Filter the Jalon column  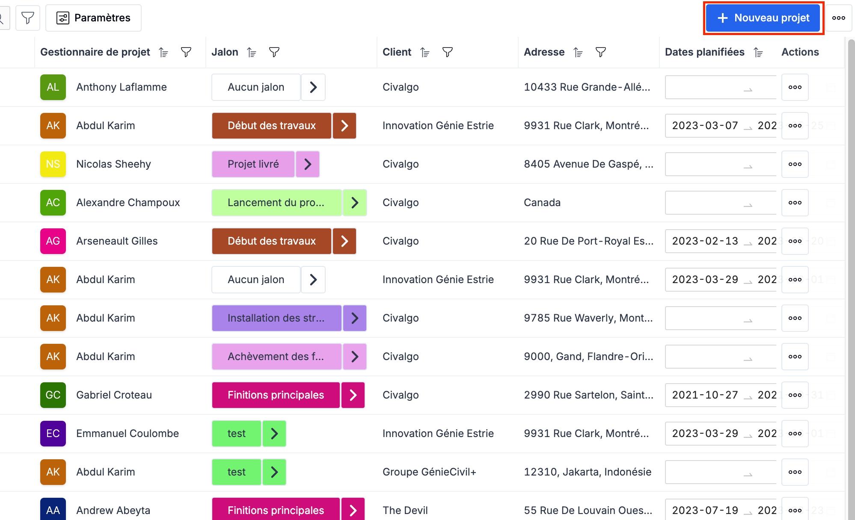[274, 52]
